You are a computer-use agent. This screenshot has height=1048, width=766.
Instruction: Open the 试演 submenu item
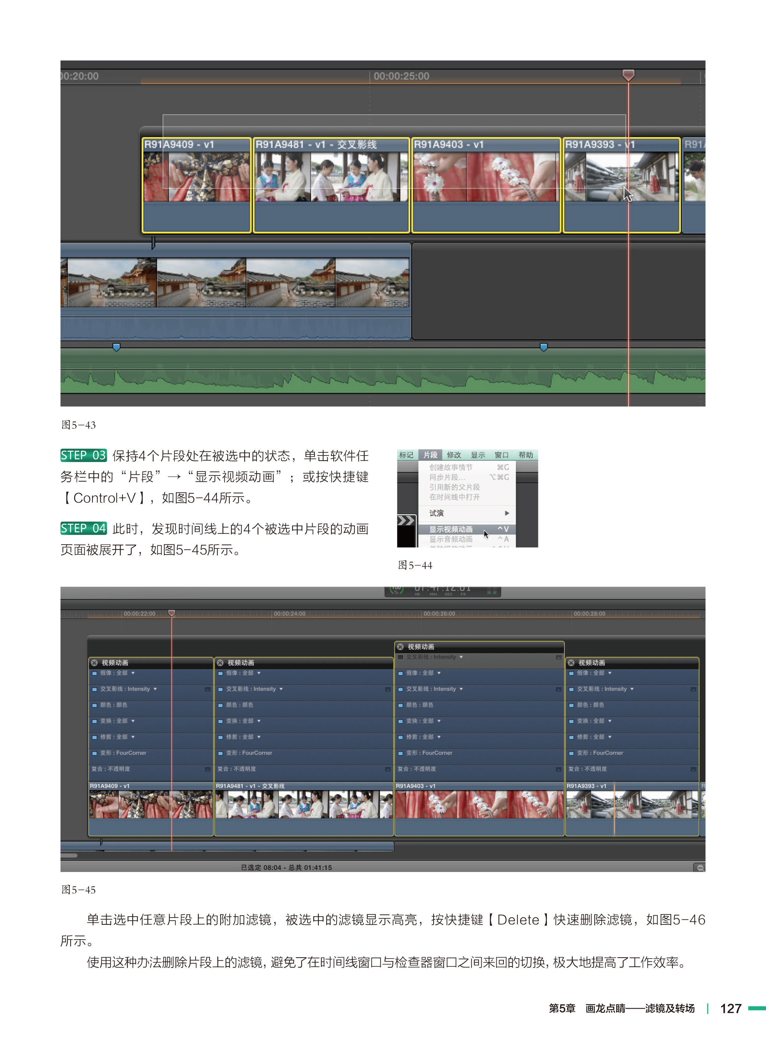(x=436, y=513)
